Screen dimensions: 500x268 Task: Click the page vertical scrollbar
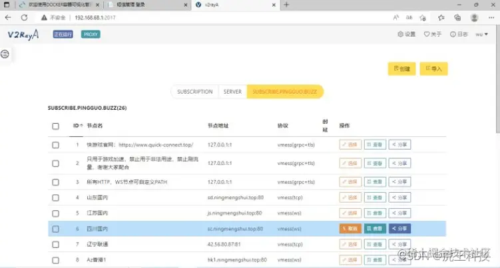click(498, 80)
